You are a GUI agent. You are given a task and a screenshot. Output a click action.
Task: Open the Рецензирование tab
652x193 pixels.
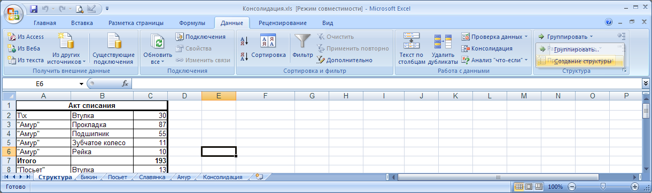pyautogui.click(x=282, y=23)
